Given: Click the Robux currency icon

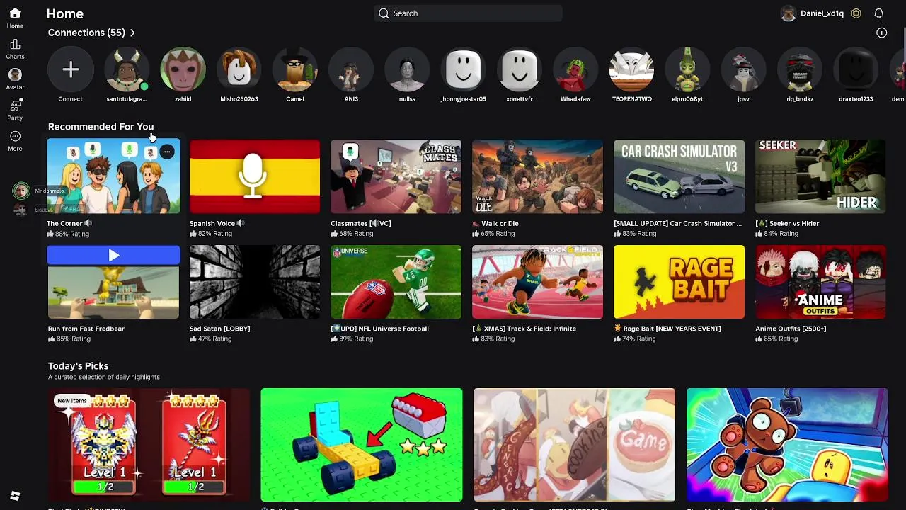Looking at the screenshot, I should click(x=856, y=13).
